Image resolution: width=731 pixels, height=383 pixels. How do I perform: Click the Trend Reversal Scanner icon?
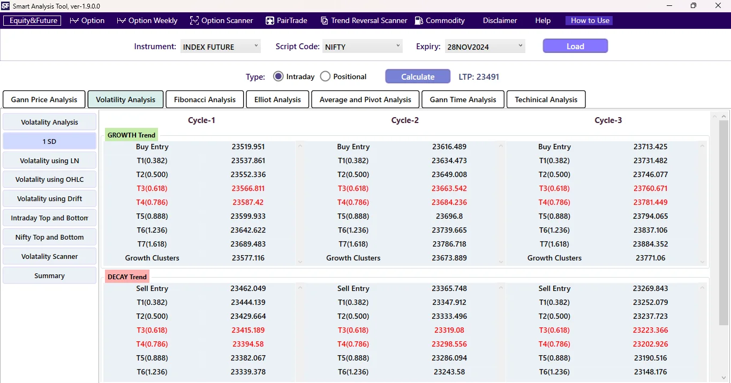[x=324, y=20]
